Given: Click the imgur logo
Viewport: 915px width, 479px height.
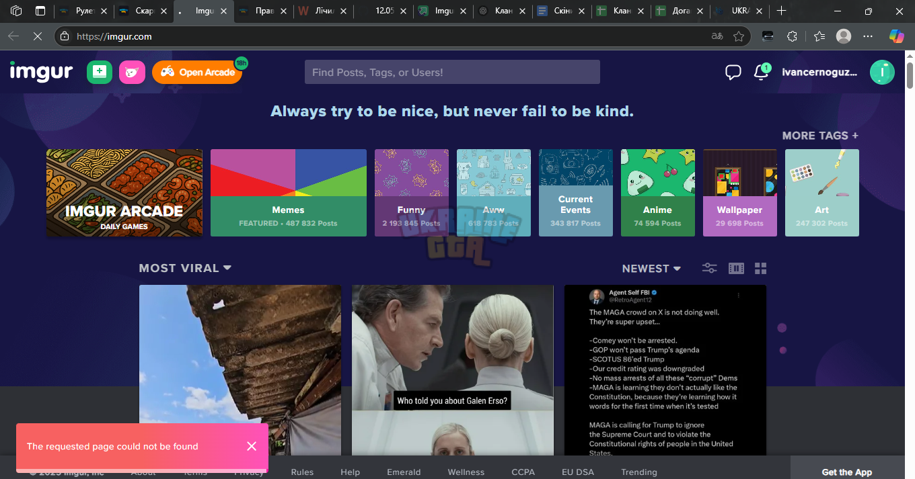Looking at the screenshot, I should tap(41, 71).
